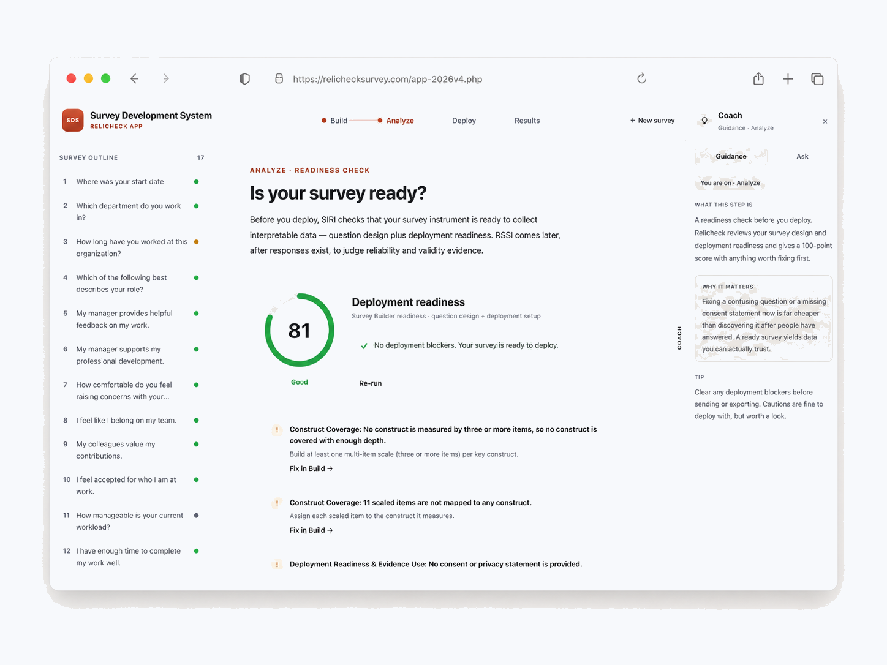Click the warning icon for multi-item construct depth
The height and width of the screenshot is (665, 887).
(x=277, y=430)
